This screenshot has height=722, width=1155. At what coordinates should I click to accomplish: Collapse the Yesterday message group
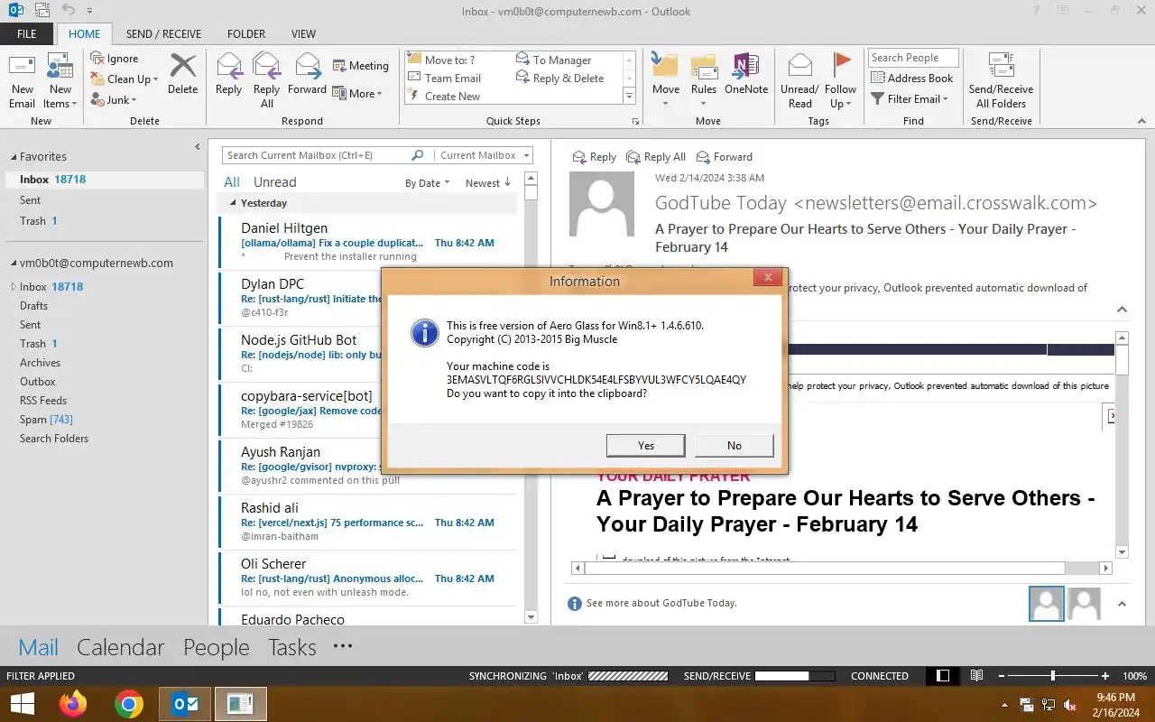click(233, 203)
